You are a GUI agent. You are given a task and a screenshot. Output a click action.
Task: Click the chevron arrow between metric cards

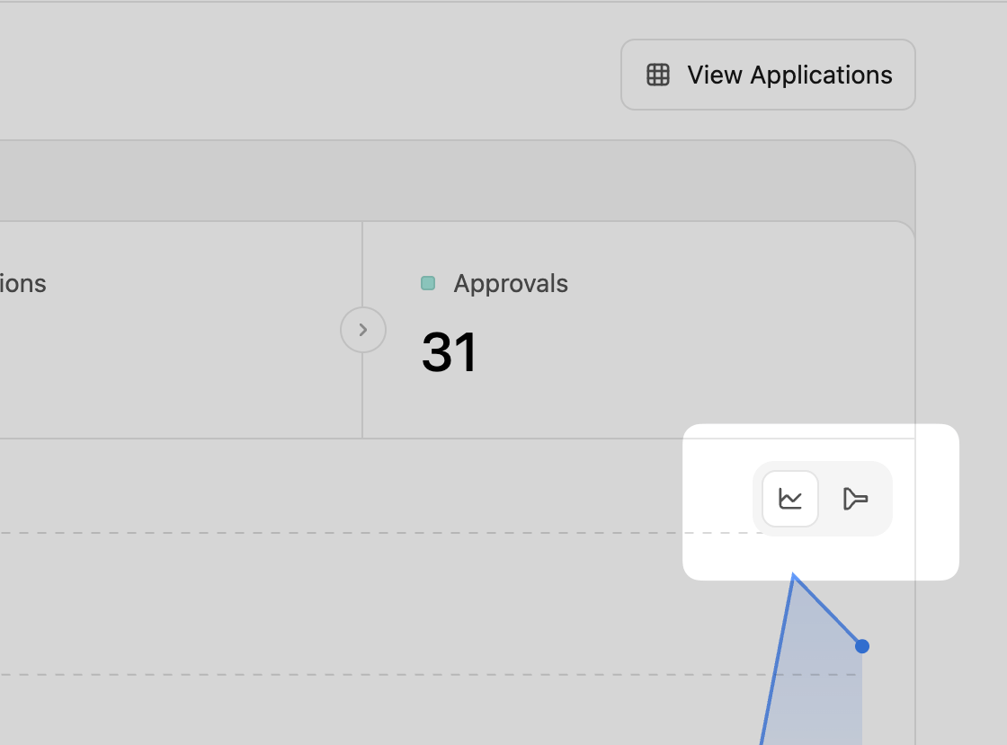click(363, 330)
